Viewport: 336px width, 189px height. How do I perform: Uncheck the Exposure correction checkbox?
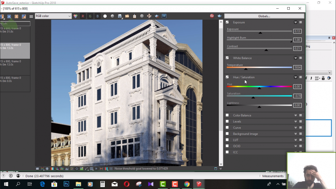tap(227, 22)
